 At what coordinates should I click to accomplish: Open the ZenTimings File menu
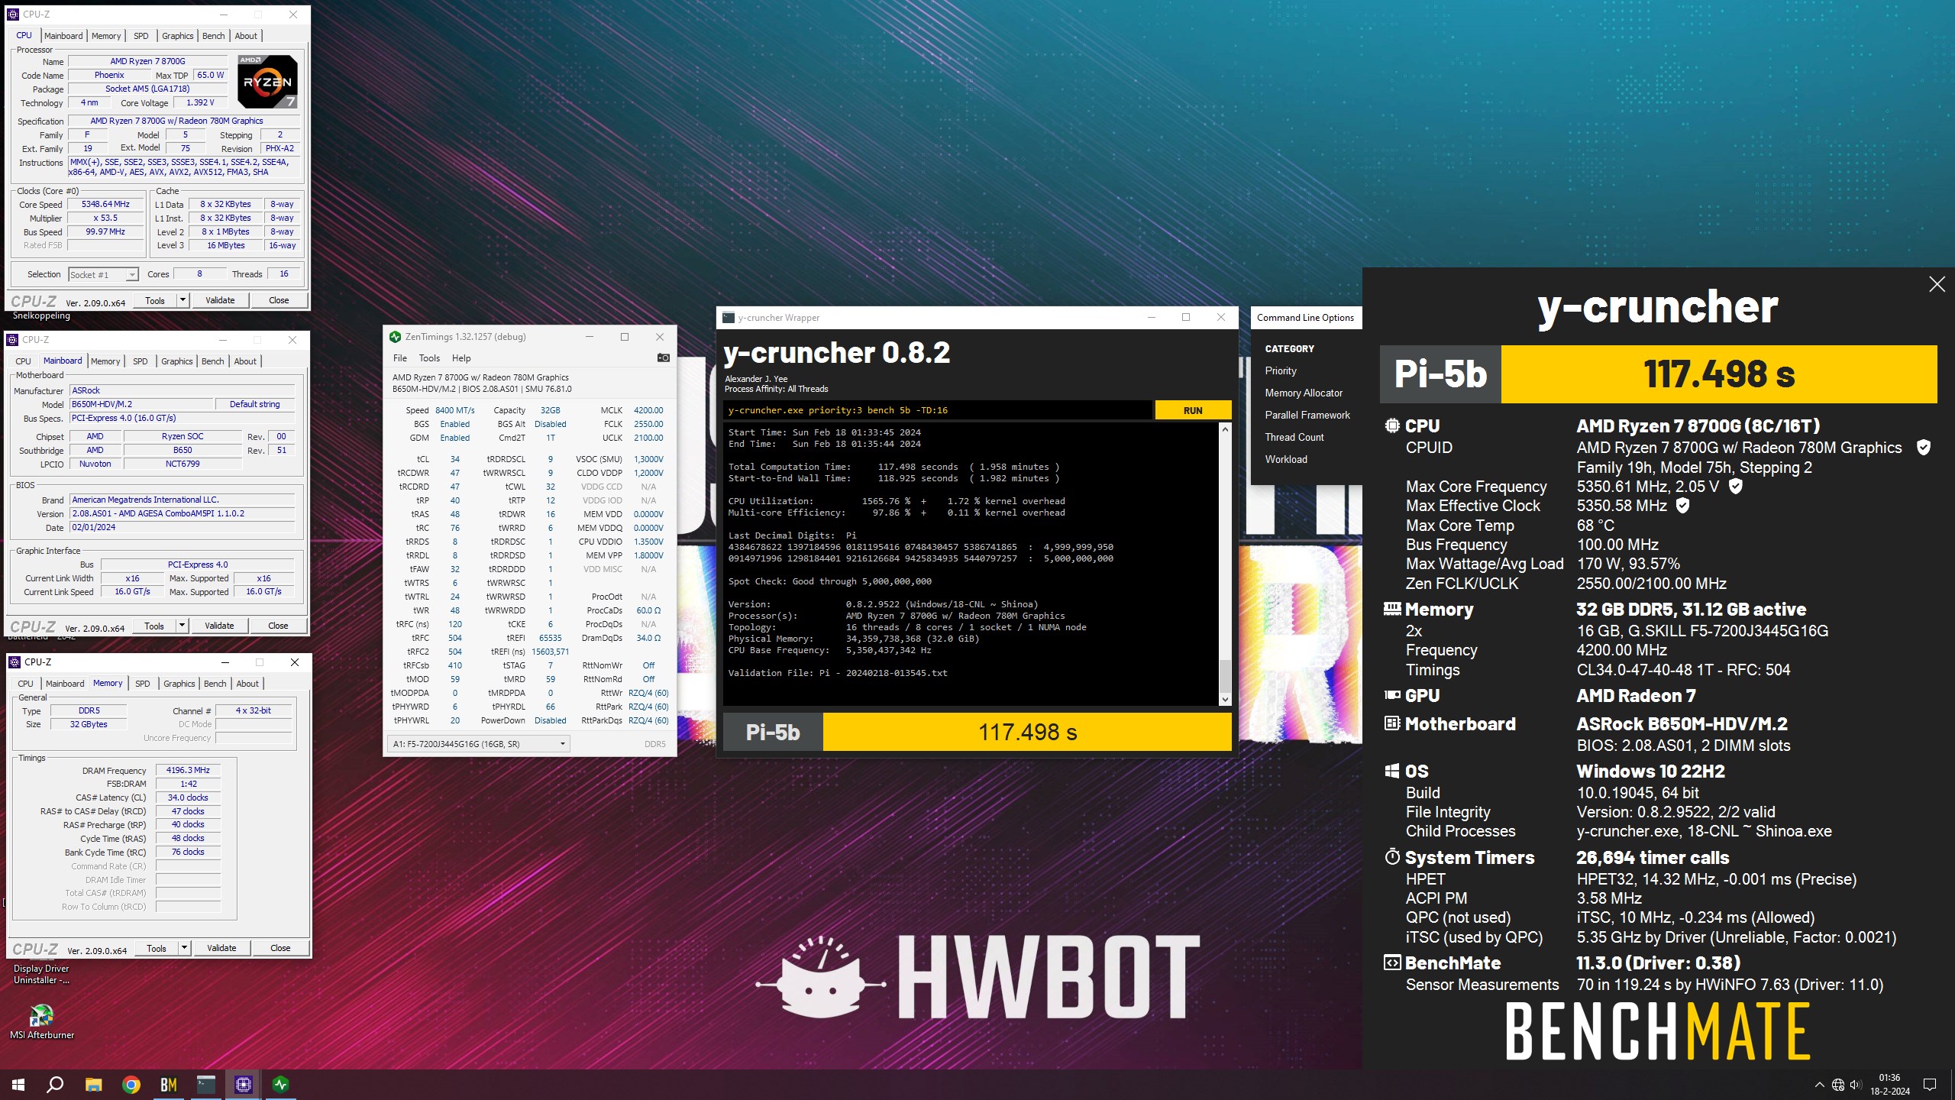coord(400,358)
